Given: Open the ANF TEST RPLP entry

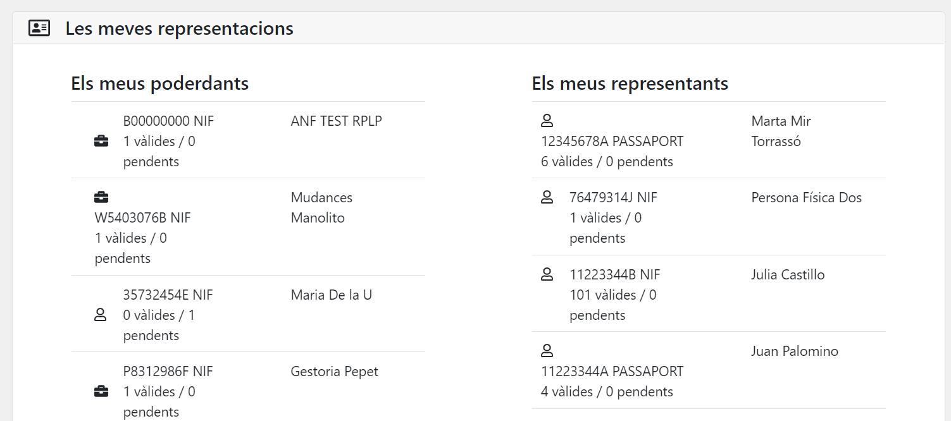Looking at the screenshot, I should coord(336,121).
